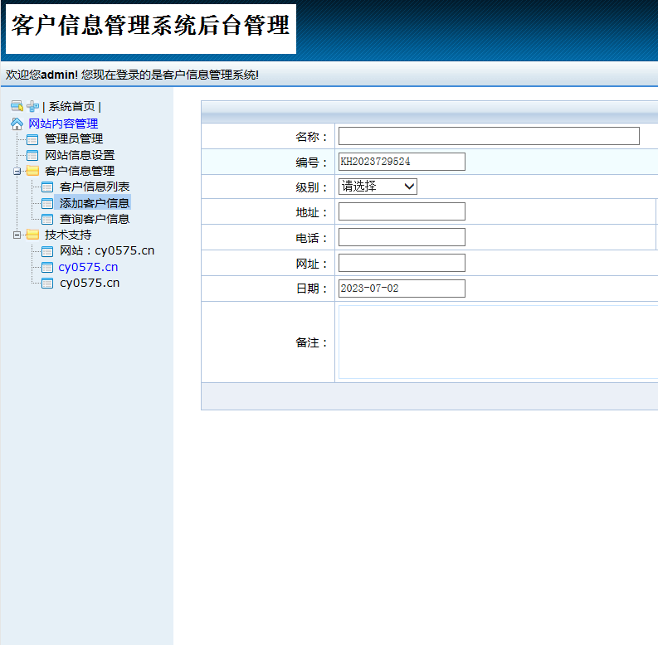Click the 电话： field label
658x645 pixels.
click(311, 238)
